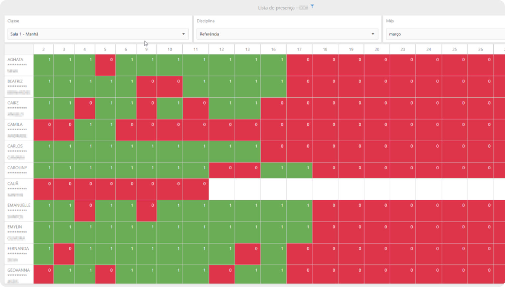
Task: Open the Mês dropdown showing março
Action: 444,34
